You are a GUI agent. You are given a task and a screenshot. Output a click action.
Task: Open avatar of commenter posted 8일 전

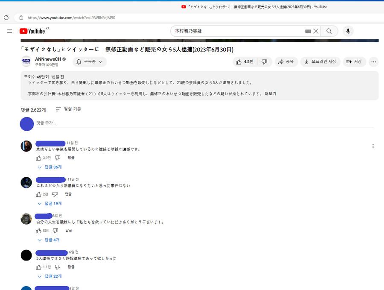point(26,219)
